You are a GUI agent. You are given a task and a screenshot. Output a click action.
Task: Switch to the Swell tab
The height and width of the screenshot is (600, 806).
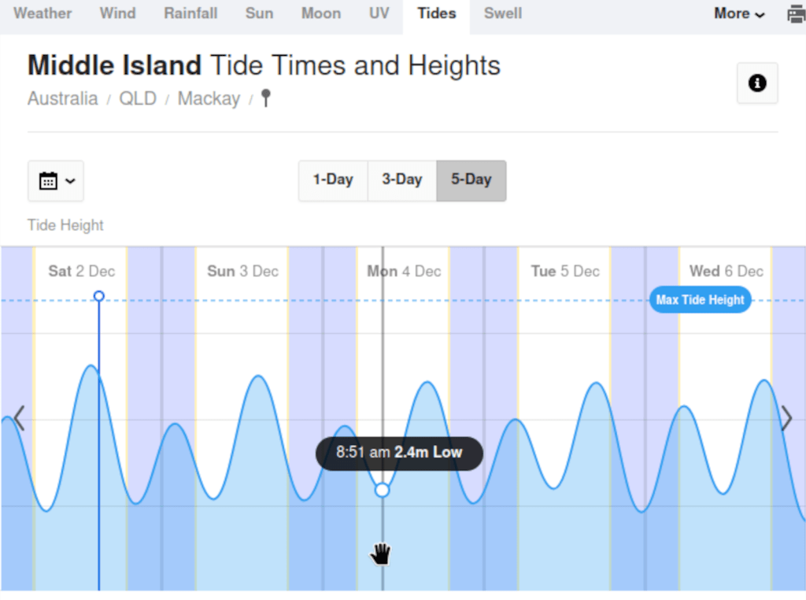coord(503,13)
